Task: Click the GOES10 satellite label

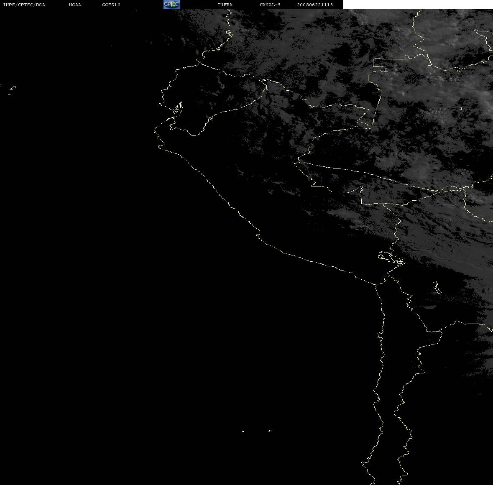Action: click(111, 5)
